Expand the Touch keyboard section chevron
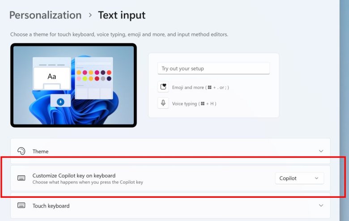Viewport: 349px width, 221px height. 321,205
